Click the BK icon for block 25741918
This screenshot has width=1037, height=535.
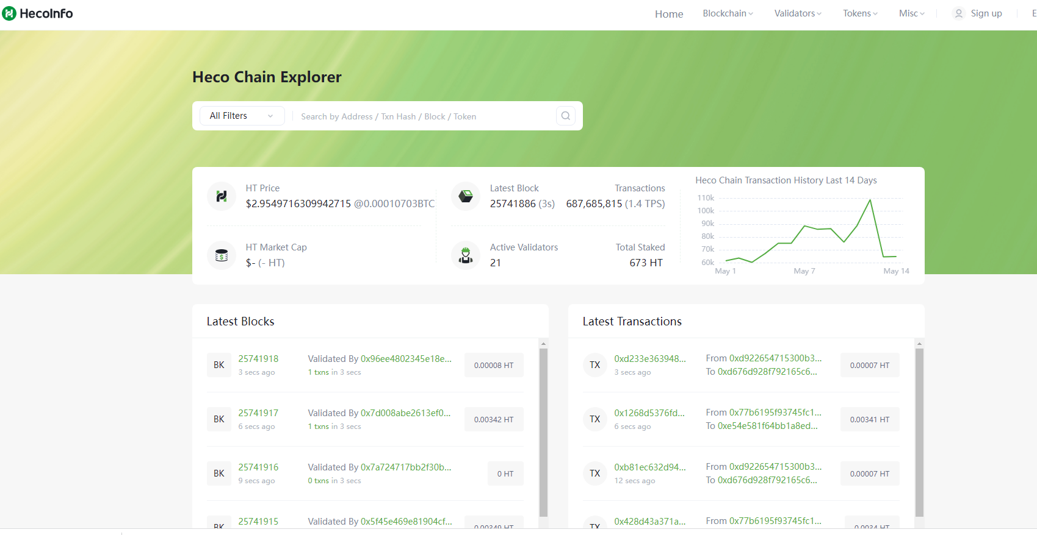point(219,365)
